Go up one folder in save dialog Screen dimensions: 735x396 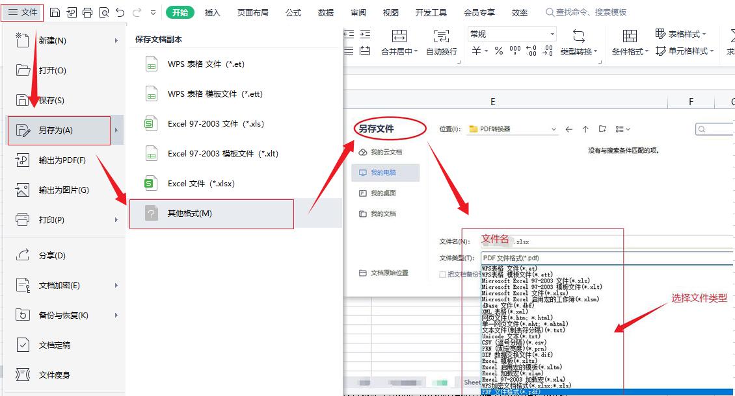(x=585, y=129)
